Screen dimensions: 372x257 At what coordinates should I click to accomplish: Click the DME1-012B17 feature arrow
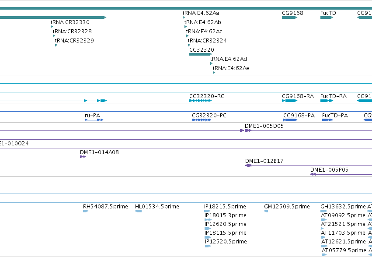click(x=248, y=165)
